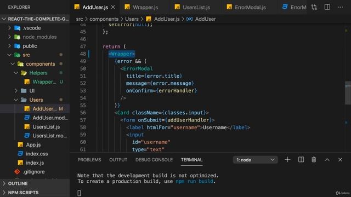Click the JS icon next to App.js
This screenshot has height=197, width=351.
[x=20, y=144]
